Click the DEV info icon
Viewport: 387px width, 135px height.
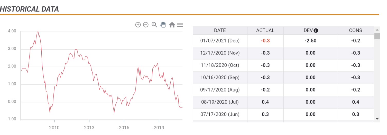point(316,31)
